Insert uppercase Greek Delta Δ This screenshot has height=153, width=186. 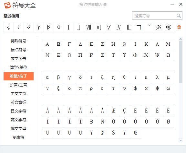80,44
